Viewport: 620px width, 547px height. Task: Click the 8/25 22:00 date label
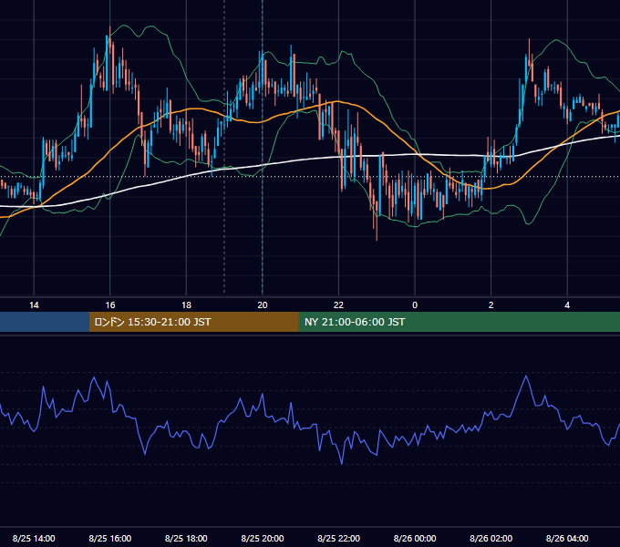(338, 538)
